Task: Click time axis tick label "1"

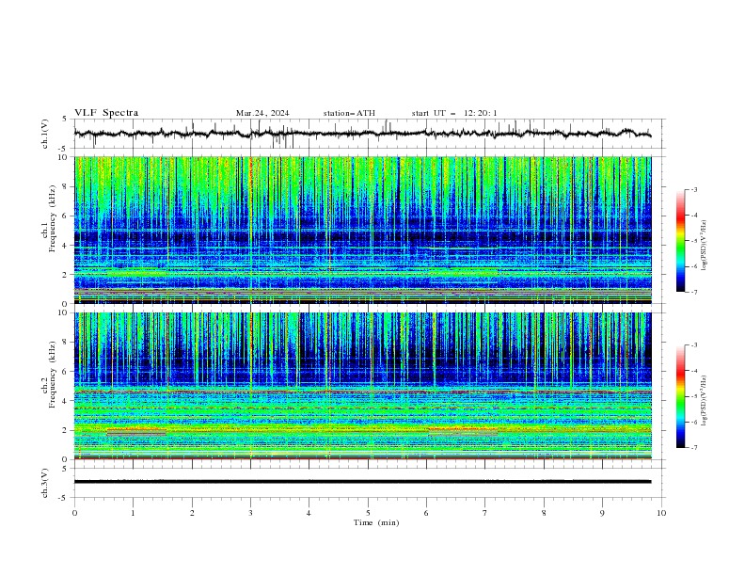Action: click(133, 513)
